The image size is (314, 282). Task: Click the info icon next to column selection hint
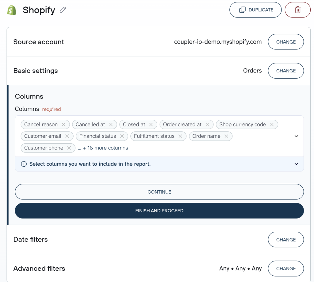coord(24,164)
